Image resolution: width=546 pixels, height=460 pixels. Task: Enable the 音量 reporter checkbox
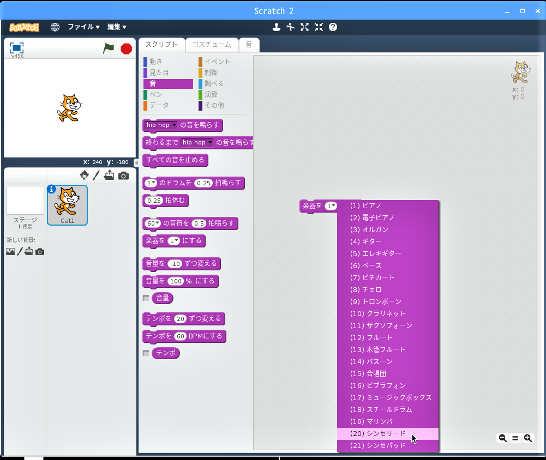(x=146, y=298)
